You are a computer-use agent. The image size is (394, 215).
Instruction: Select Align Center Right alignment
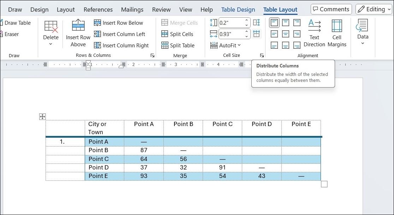coord(297,34)
